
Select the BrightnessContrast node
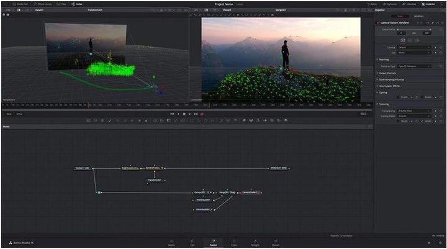(130, 168)
